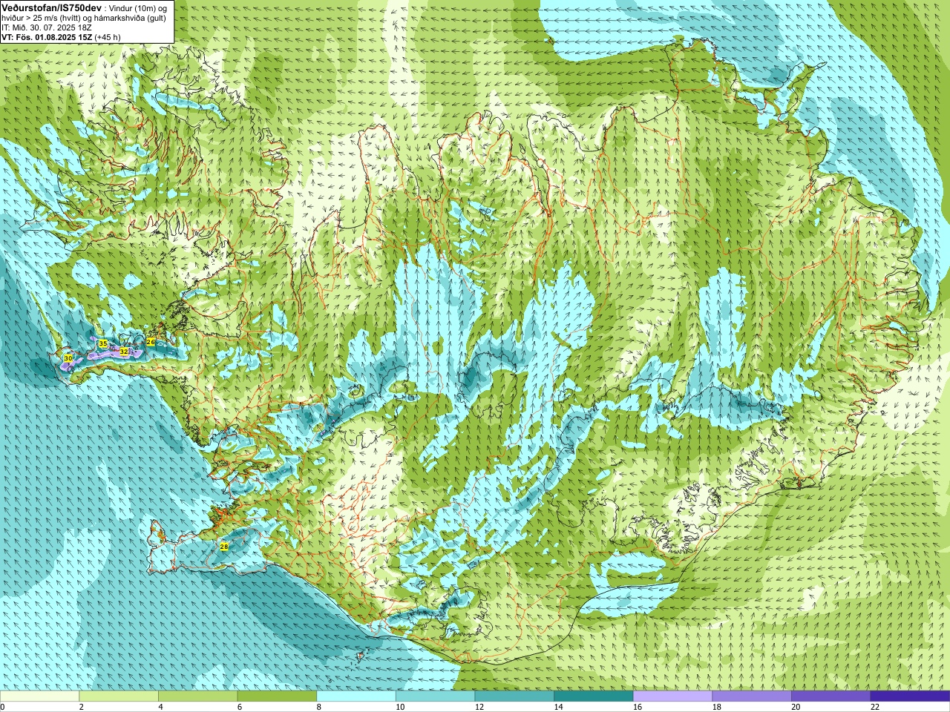Click the legend tick label '0'
The width and height of the screenshot is (950, 712).
(x=3, y=707)
